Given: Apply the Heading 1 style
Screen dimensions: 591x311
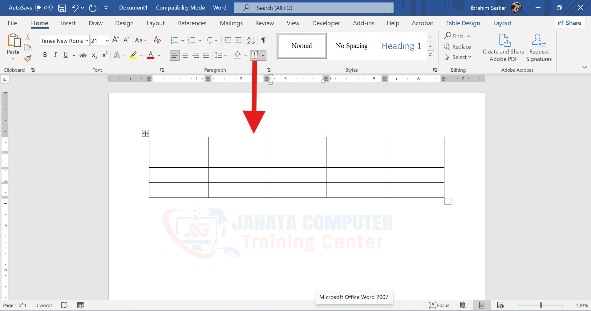Looking at the screenshot, I should (401, 46).
